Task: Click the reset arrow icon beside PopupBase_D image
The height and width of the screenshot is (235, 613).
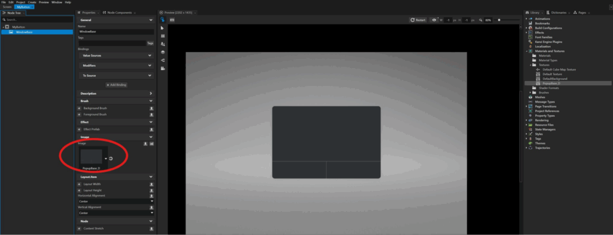Action: point(111,159)
